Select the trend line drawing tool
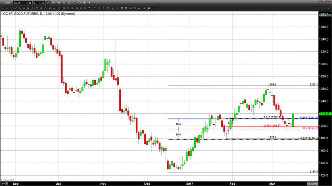Viewport: 332px width, 186px height. click(x=3, y=8)
